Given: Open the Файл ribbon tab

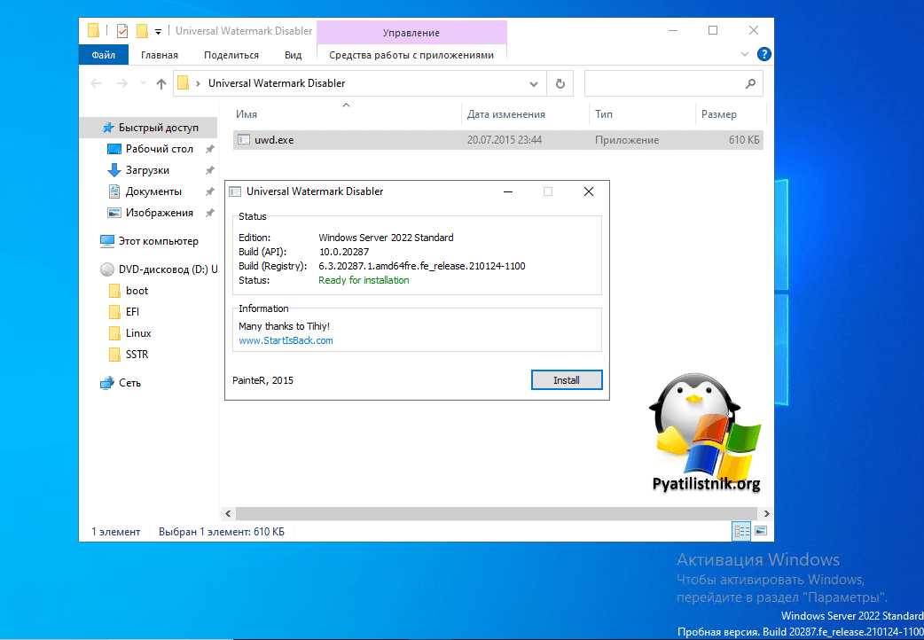Looking at the screenshot, I should 104,55.
